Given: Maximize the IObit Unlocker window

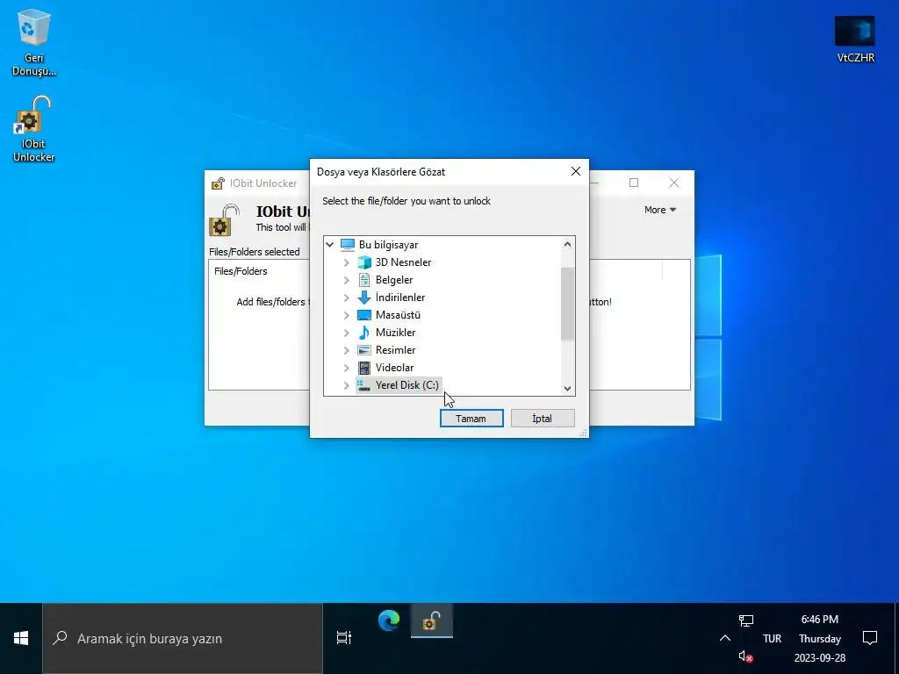Looking at the screenshot, I should 634,183.
